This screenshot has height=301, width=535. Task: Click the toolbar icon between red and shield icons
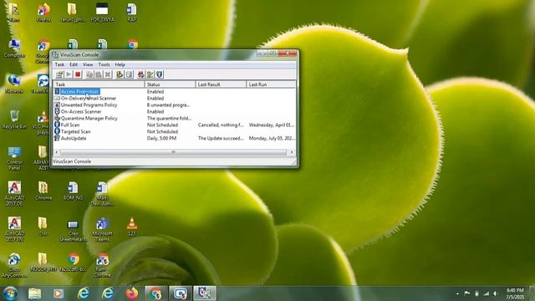click(150, 74)
